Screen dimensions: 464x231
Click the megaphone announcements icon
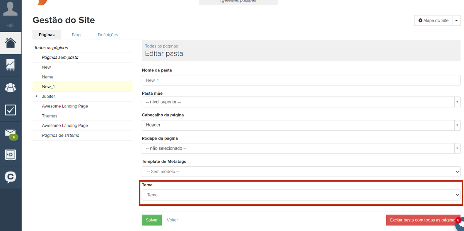pyautogui.click(x=10, y=26)
